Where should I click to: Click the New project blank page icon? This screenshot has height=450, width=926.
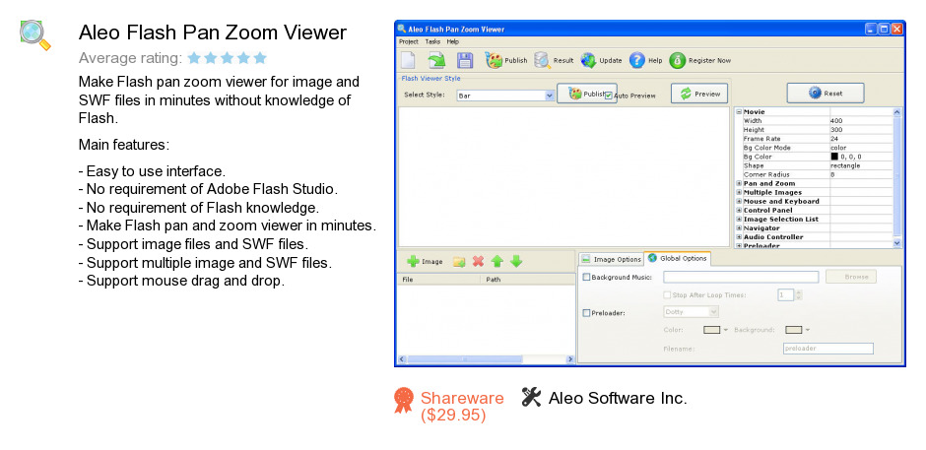(408, 60)
